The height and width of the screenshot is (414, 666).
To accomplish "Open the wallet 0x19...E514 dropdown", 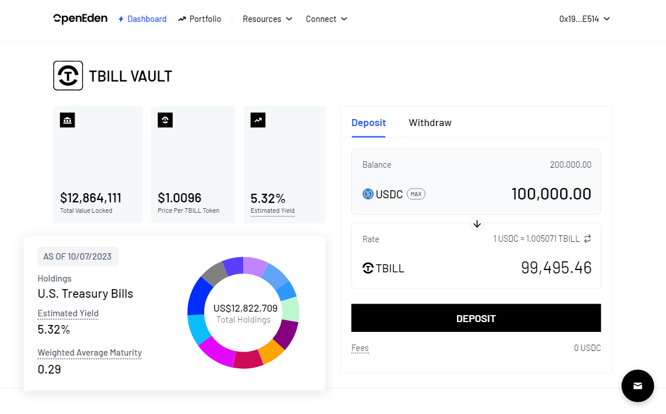I will tap(585, 19).
